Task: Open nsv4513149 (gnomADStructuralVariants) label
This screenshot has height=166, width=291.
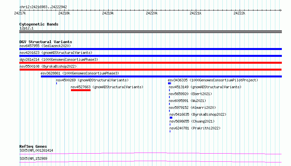Action: [205, 87]
